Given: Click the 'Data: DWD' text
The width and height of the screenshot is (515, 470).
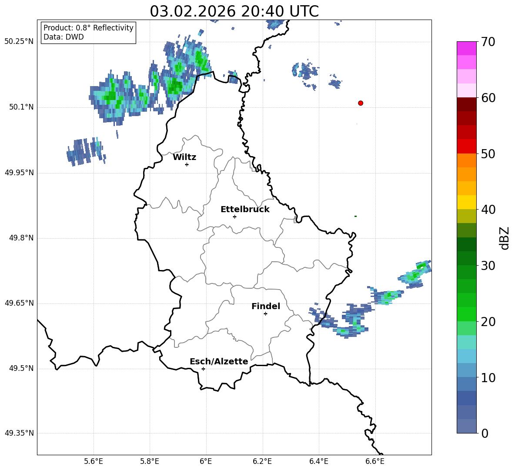Looking at the screenshot, I should pyautogui.click(x=64, y=37).
